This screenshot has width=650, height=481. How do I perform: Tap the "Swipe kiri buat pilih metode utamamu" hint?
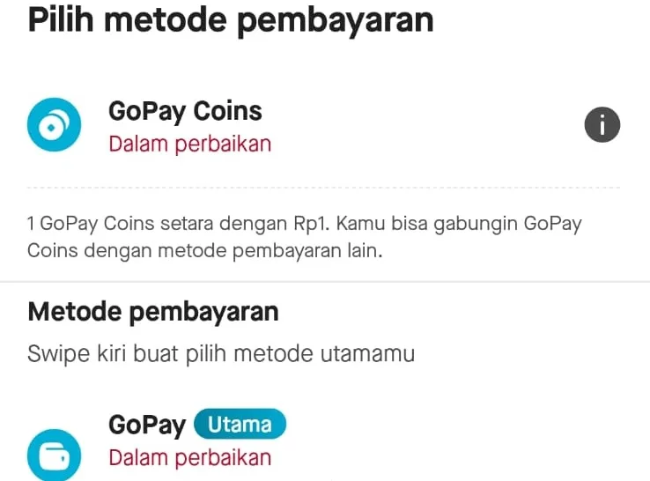point(221,354)
